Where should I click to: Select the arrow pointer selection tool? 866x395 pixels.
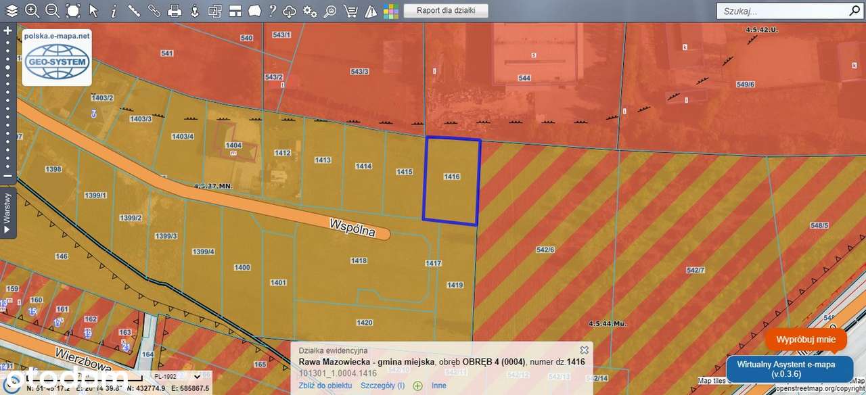(x=93, y=10)
